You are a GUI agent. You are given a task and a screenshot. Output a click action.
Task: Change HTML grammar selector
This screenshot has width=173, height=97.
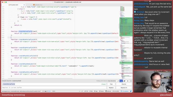tap(91, 91)
